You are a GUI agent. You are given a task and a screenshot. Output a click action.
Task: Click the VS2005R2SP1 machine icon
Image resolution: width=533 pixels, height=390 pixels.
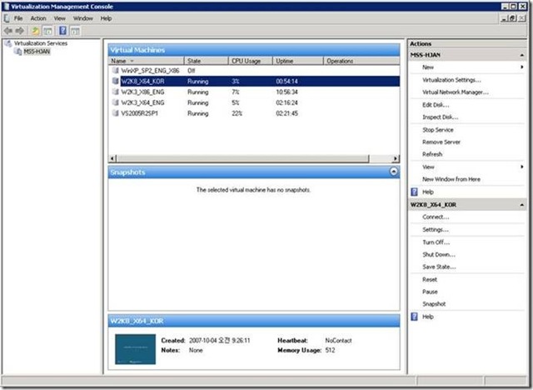coord(115,113)
